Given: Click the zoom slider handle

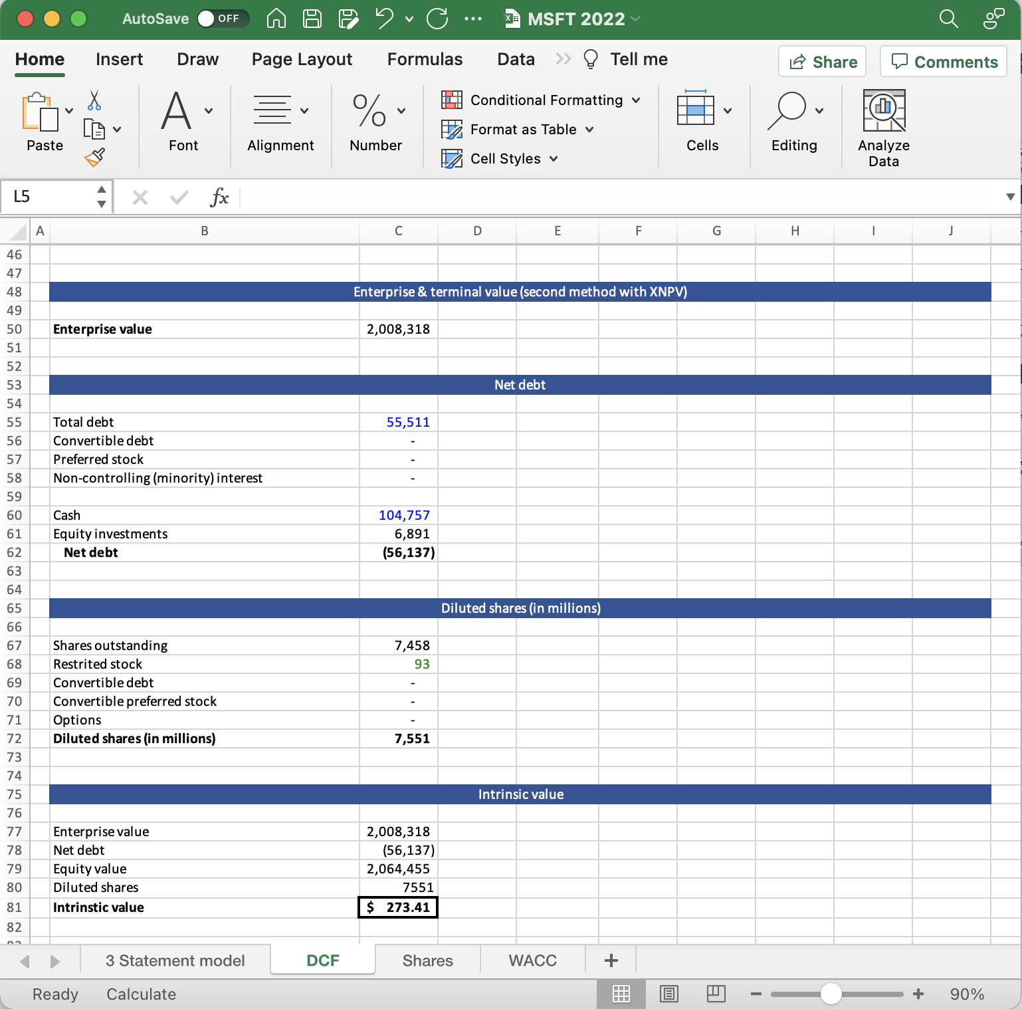Looking at the screenshot, I should (831, 994).
